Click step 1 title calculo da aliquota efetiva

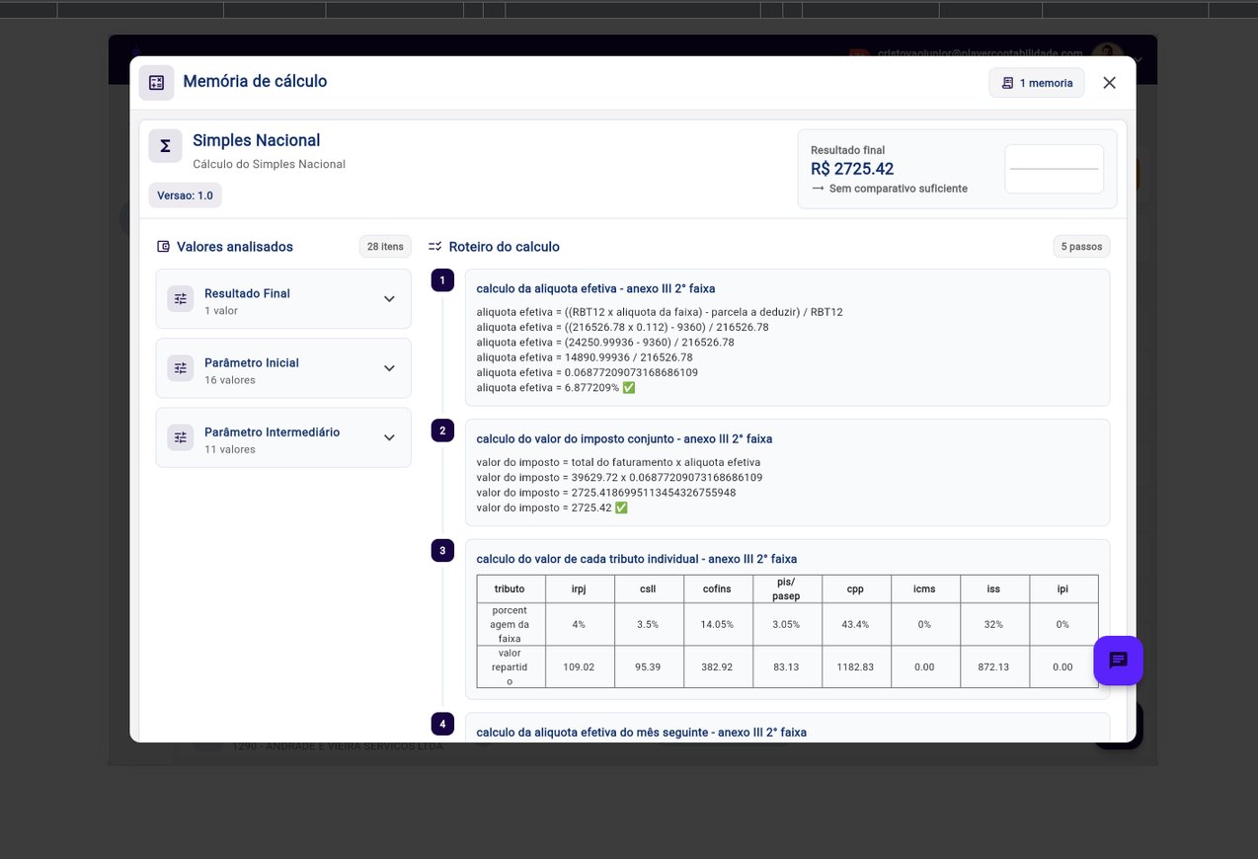(x=595, y=288)
